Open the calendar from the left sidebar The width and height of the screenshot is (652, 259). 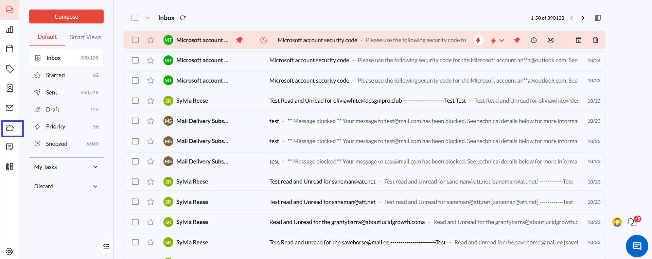pyautogui.click(x=10, y=49)
